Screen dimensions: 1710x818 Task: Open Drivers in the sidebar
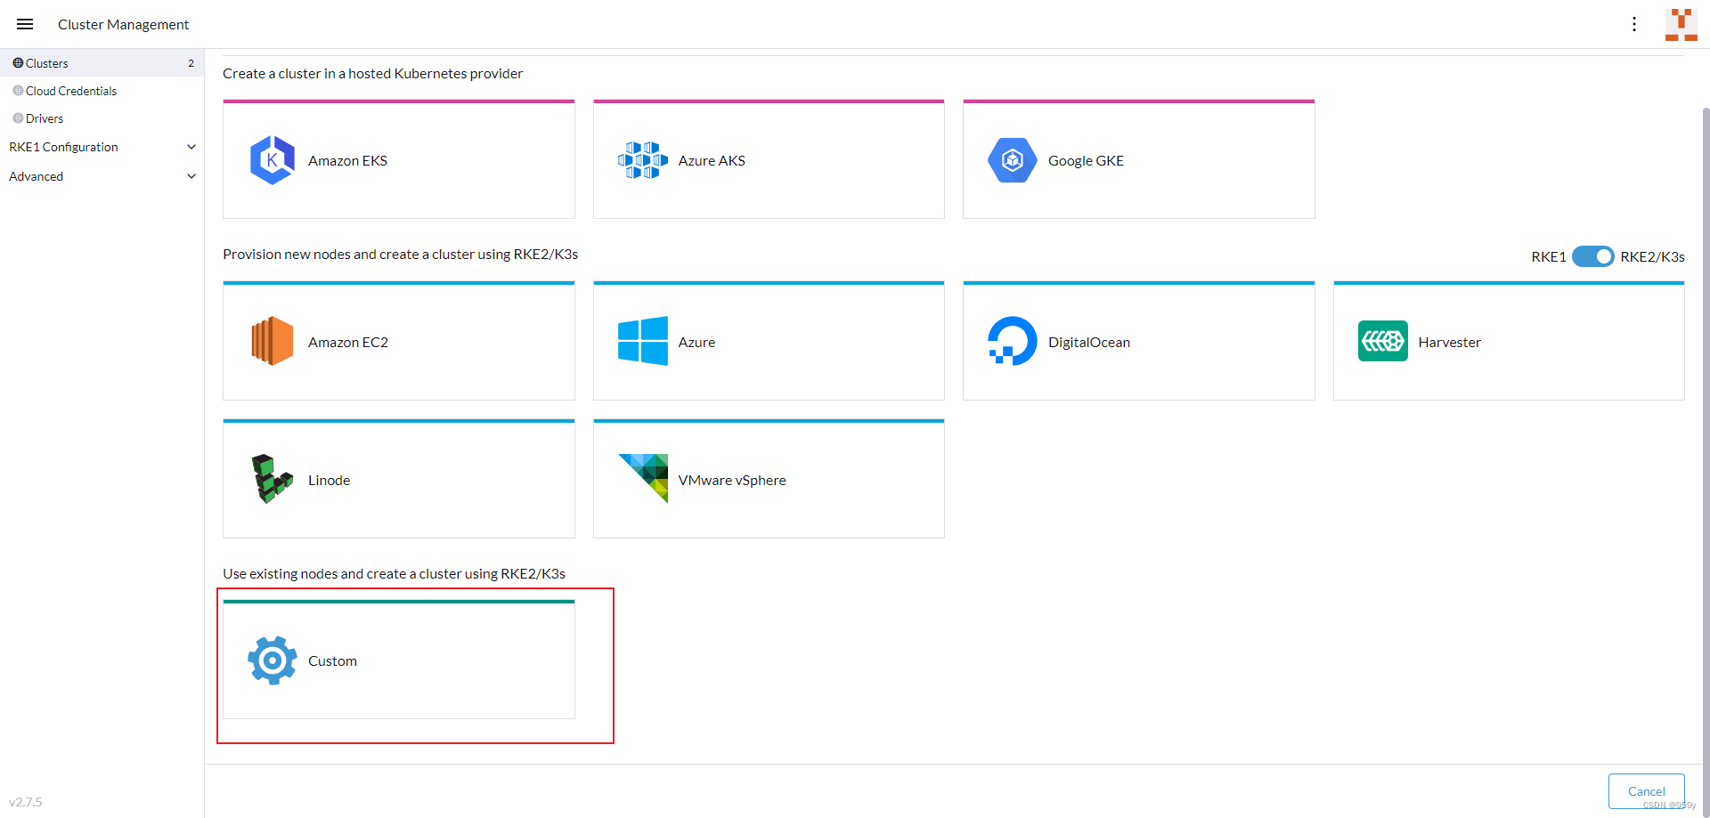coord(102,118)
